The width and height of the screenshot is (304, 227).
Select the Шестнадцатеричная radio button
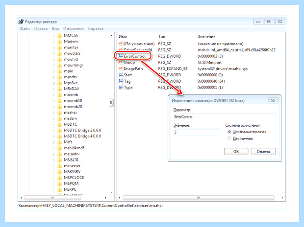229,132
